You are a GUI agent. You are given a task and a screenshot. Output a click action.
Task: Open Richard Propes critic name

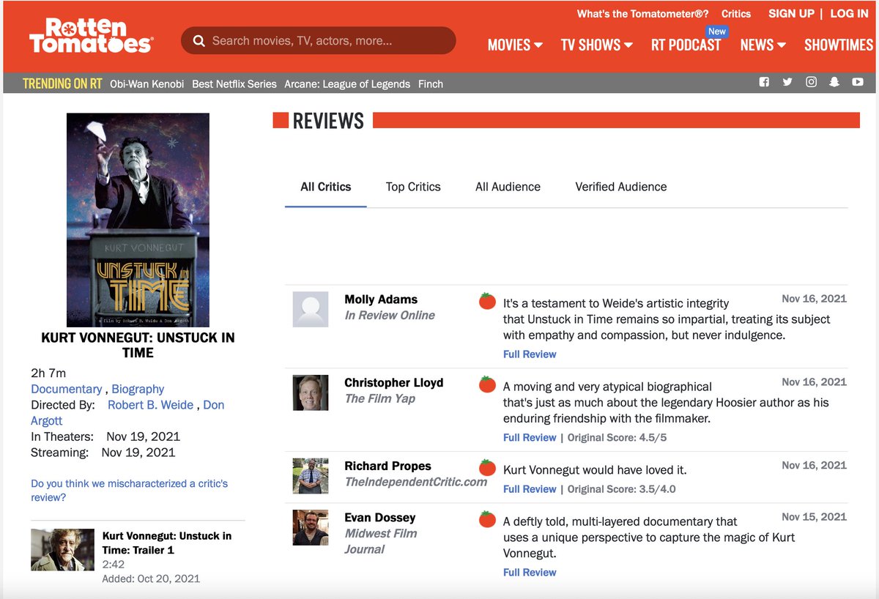[388, 466]
